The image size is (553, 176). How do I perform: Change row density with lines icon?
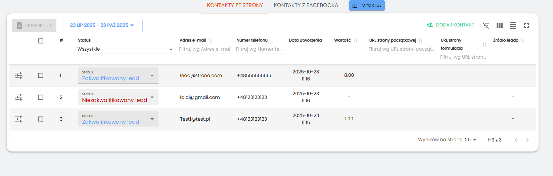513,25
